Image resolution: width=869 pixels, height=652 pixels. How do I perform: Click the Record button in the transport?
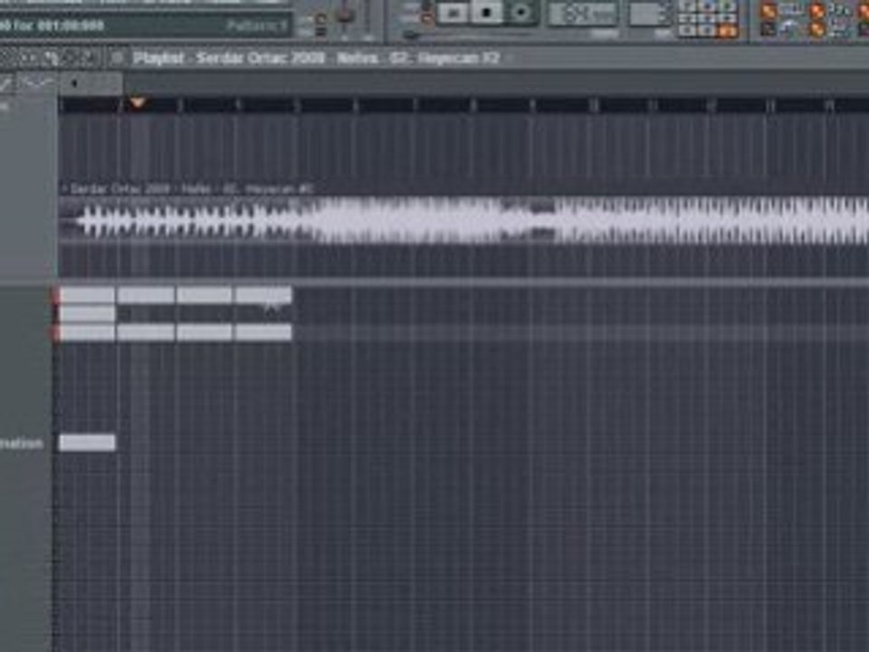click(520, 12)
